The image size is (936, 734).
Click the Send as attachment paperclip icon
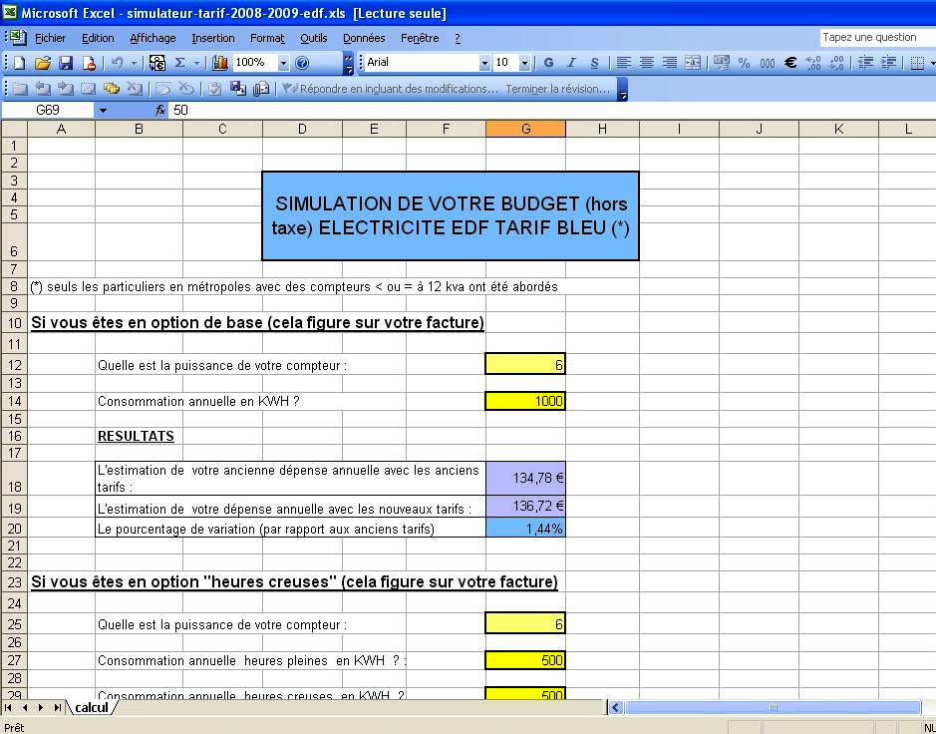click(261, 89)
